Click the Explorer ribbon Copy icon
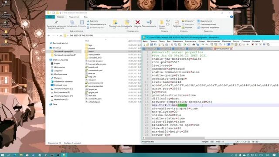Screen dimensions: 279x157 point(72,22)
